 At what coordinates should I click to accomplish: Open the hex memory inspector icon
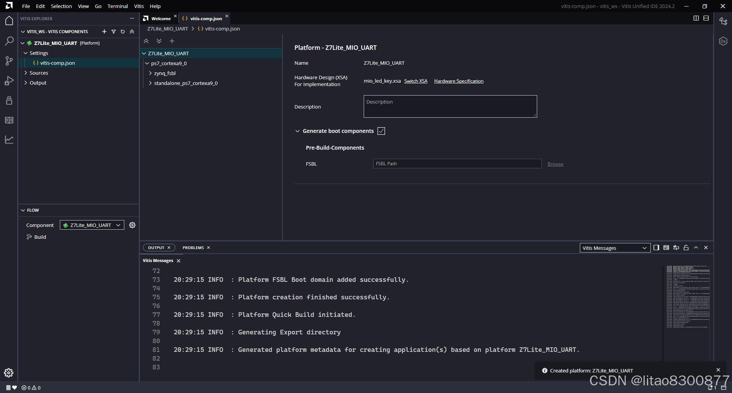(723, 41)
